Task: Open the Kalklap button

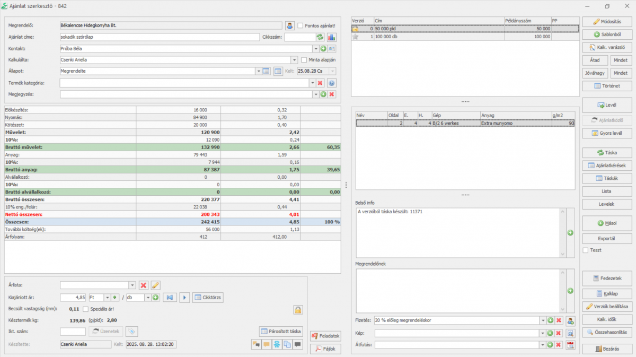Action: (607, 293)
